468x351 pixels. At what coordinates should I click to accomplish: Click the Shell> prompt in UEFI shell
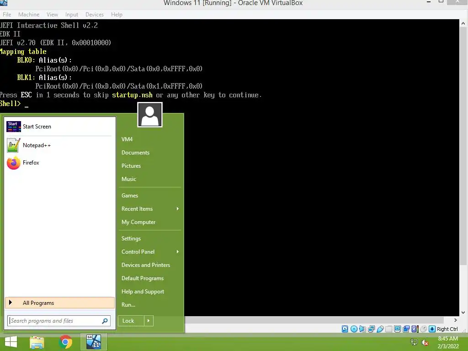[x=11, y=104]
